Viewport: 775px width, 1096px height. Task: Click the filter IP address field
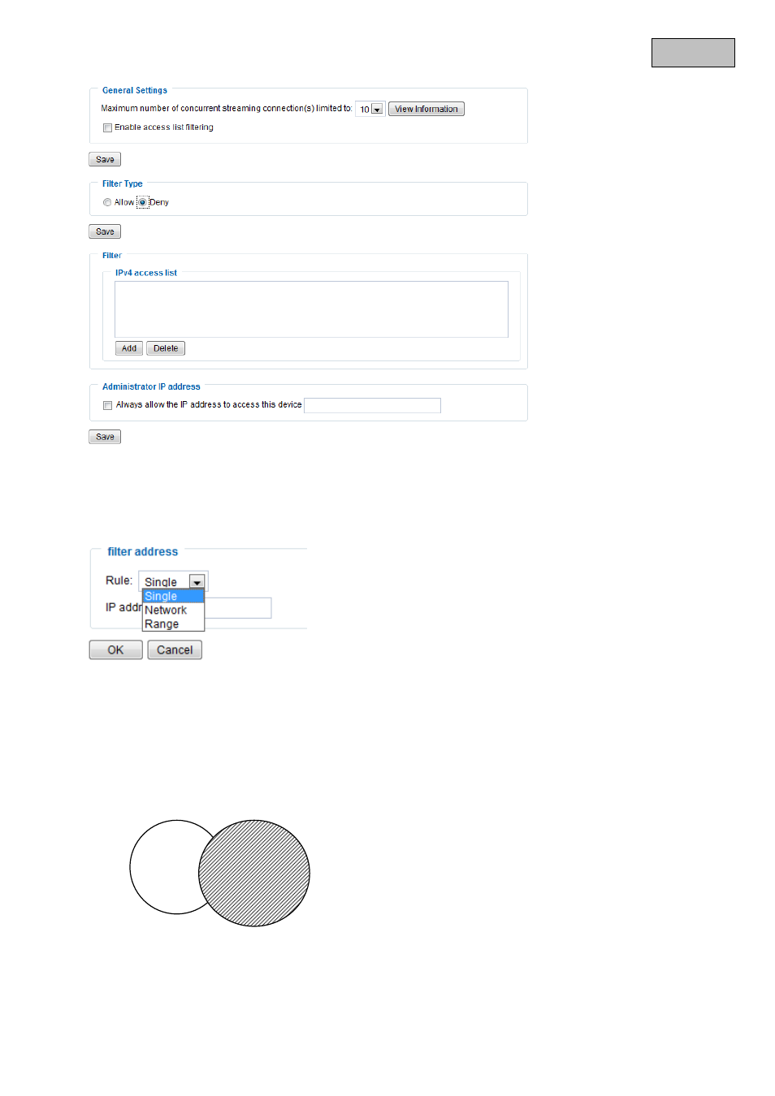[x=237, y=608]
